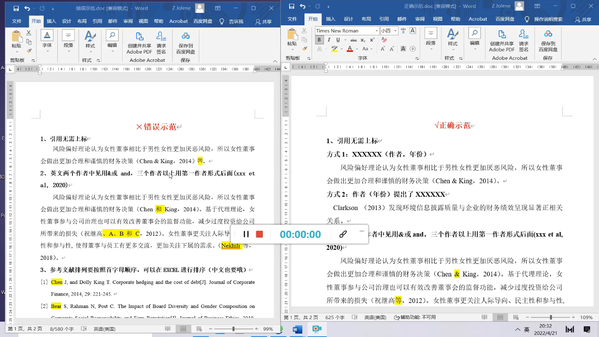The image size is (599, 337).
Task: Click 保存到百度网盘 in the right window
Action: pyautogui.click(x=548, y=40)
